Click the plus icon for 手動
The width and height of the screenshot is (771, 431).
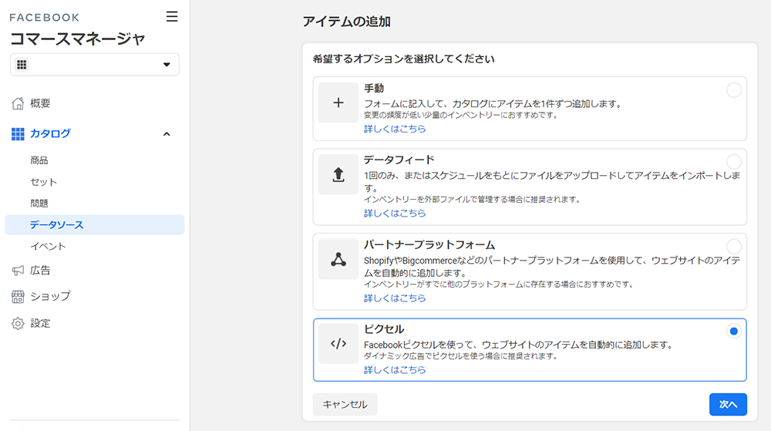pos(338,103)
